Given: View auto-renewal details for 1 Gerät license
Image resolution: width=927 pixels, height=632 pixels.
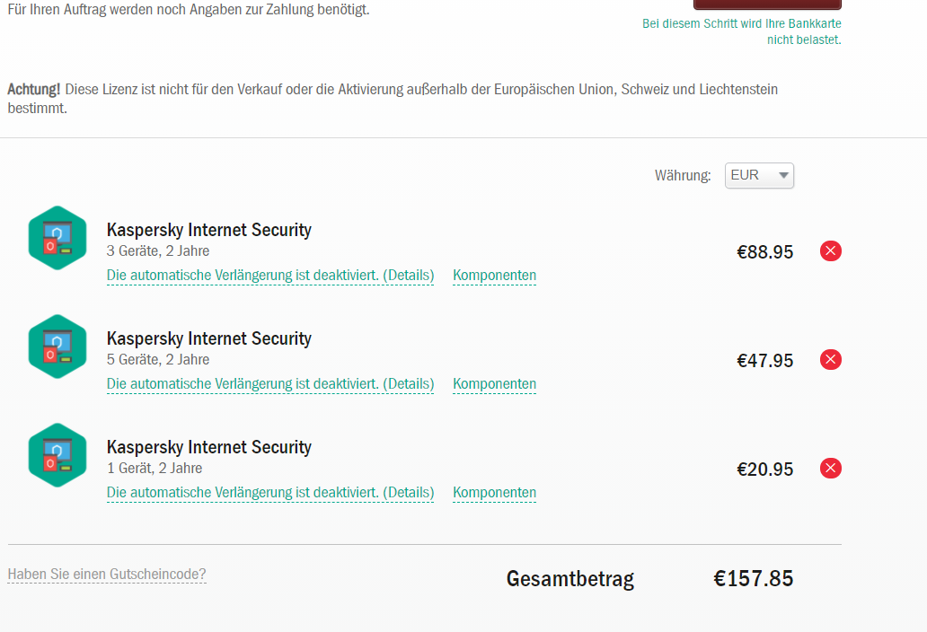Looking at the screenshot, I should tap(270, 493).
